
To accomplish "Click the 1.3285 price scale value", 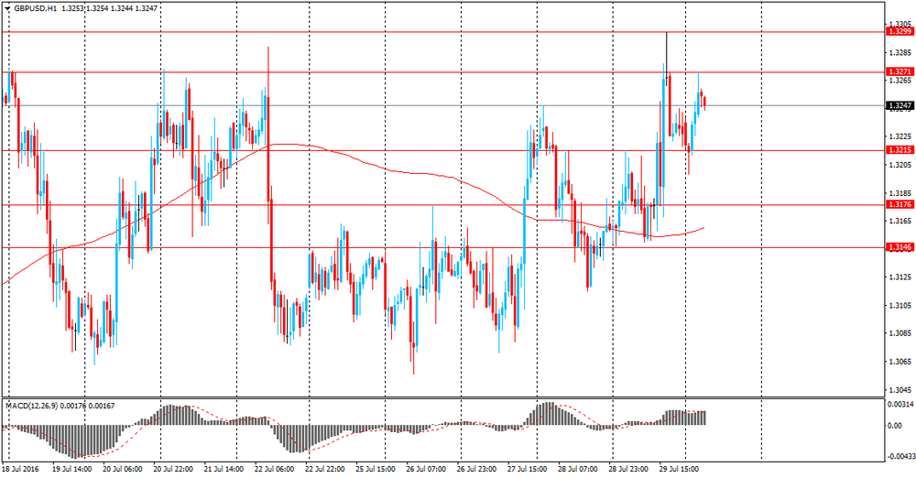I will (900, 52).
